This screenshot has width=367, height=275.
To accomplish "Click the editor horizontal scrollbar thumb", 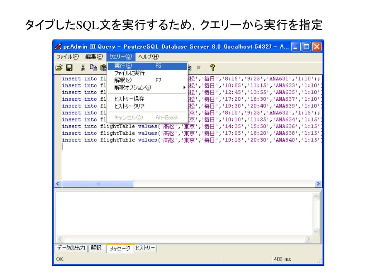I will pyautogui.click(x=98, y=184).
